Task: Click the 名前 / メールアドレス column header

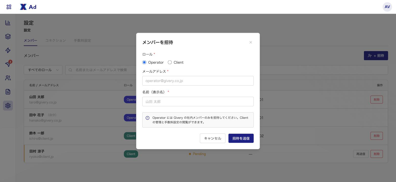Action: click(44, 85)
